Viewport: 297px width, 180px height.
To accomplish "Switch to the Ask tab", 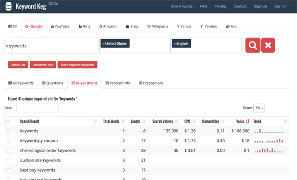I will pyautogui.click(x=231, y=27).
